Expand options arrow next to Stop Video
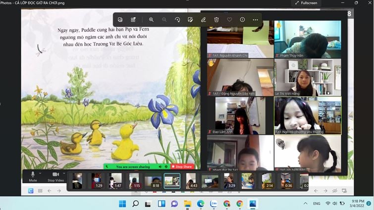The height and width of the screenshot is (210, 374). (64, 173)
